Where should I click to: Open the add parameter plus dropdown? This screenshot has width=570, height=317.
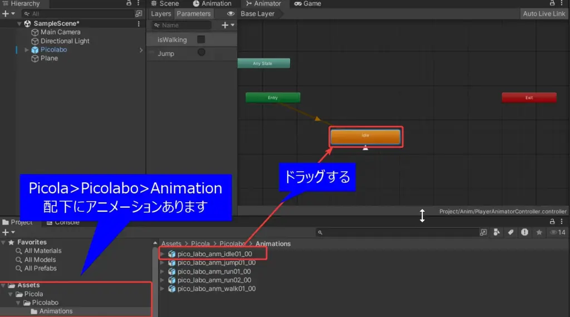(228, 25)
